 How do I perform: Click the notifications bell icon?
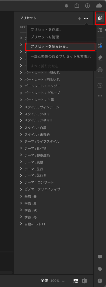pos(67,6)
